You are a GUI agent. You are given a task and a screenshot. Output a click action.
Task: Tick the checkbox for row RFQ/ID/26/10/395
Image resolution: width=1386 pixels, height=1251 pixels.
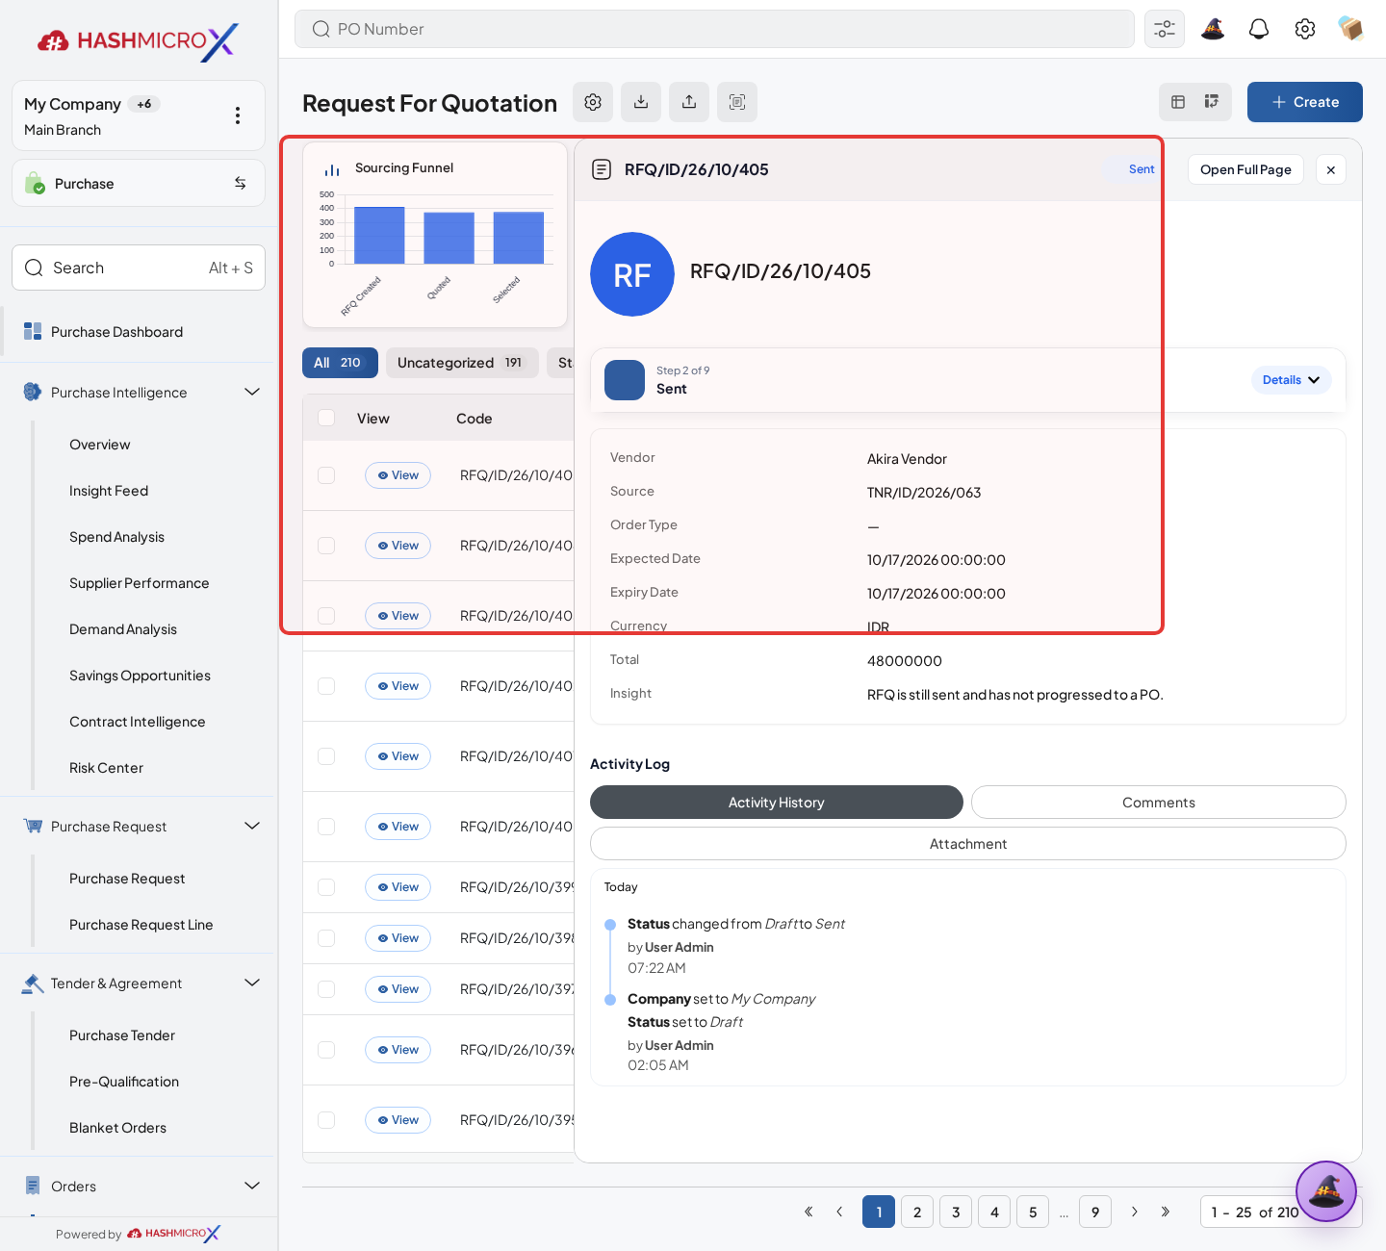326,1120
